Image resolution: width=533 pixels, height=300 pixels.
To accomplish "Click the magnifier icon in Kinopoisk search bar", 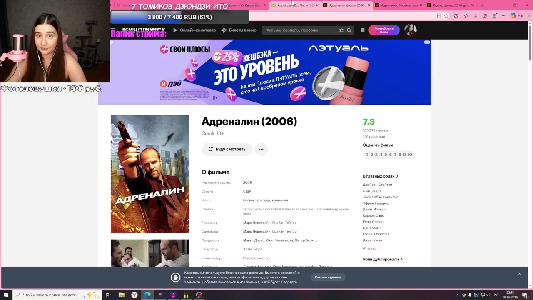I will [349, 30].
